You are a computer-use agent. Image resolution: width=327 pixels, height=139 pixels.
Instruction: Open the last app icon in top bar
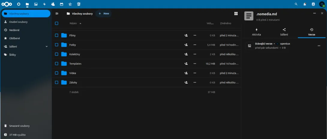(79, 4)
